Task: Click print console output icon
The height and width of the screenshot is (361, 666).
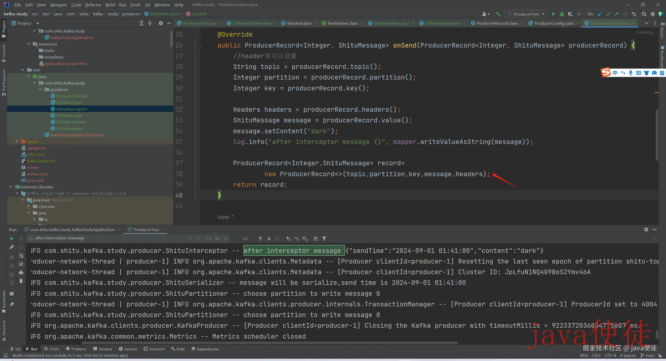Action: point(21,273)
